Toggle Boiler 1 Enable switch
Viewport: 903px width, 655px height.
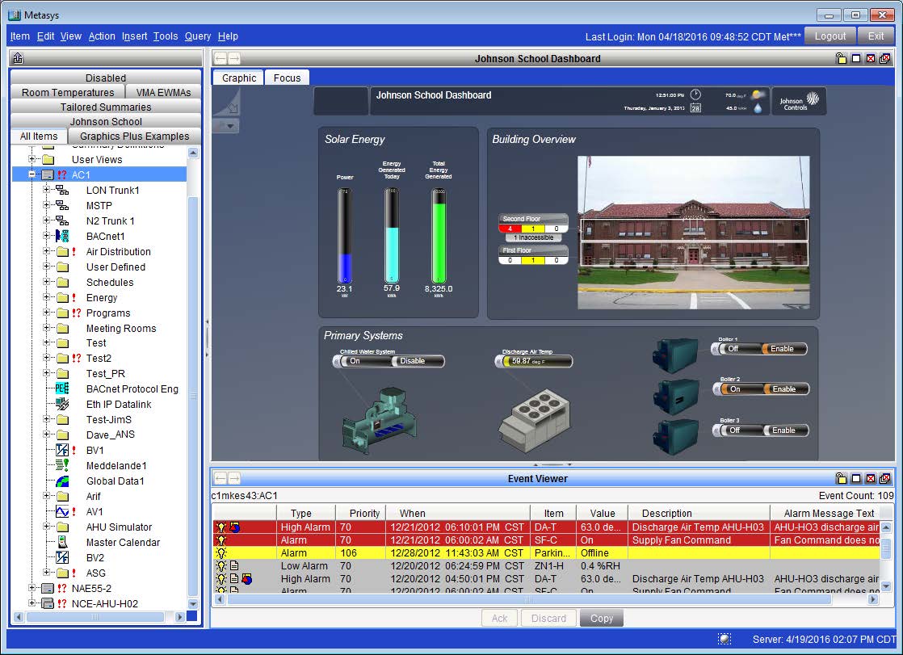click(x=782, y=349)
